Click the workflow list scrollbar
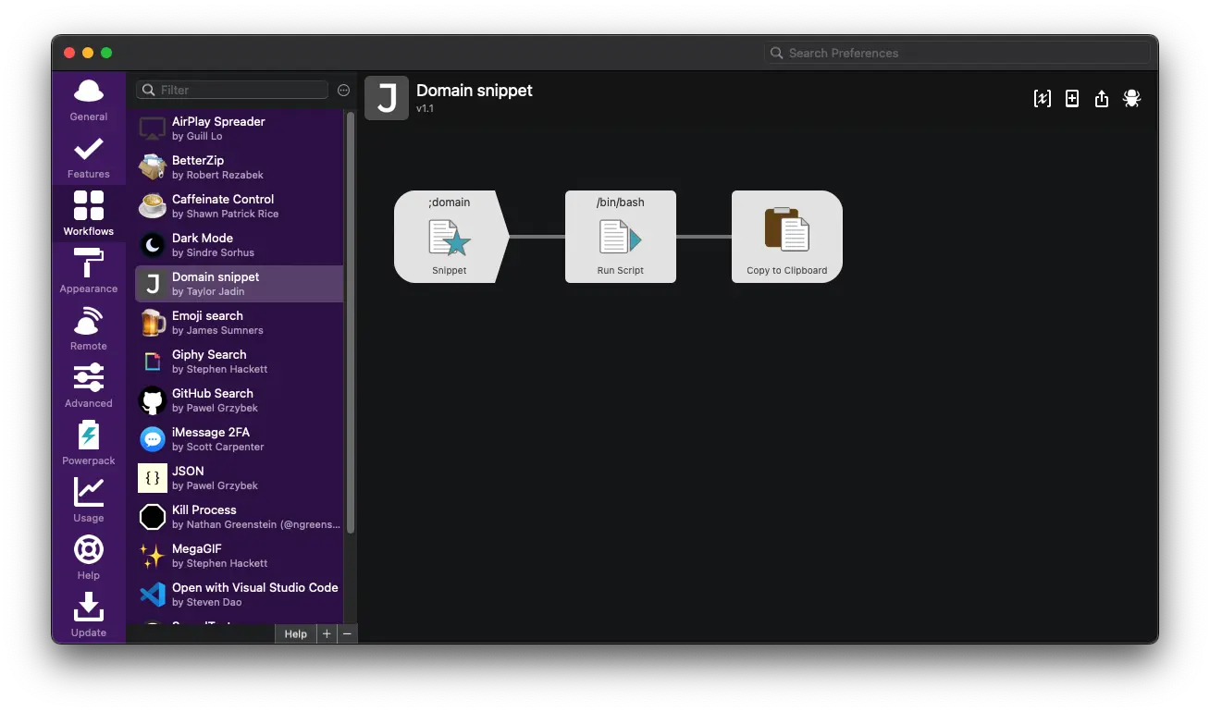Screen dimensions: 1210x712 351,322
